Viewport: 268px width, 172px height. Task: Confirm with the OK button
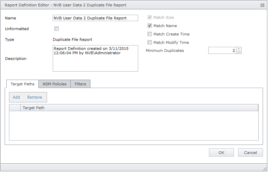221,153
